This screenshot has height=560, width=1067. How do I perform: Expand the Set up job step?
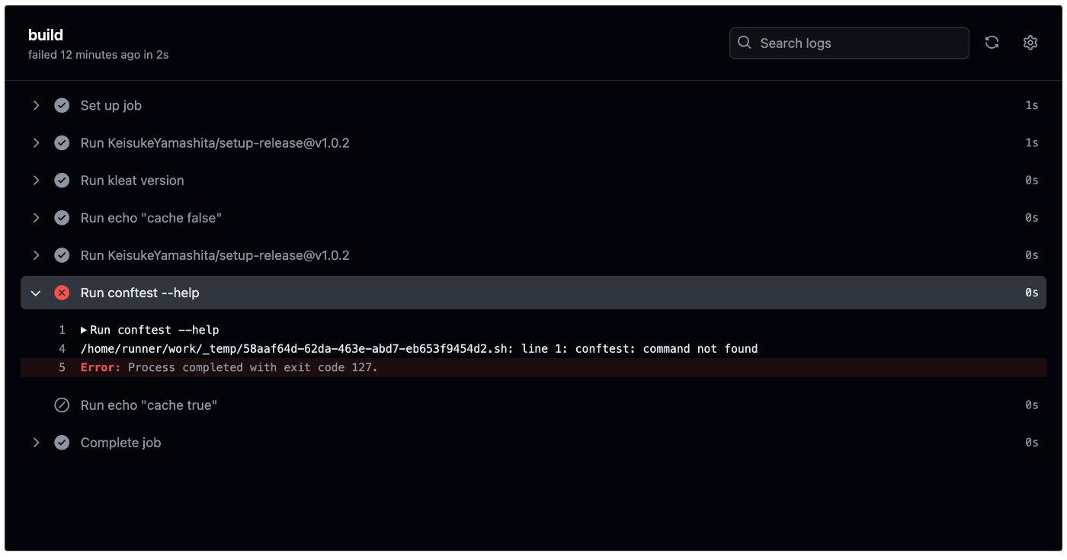pyautogui.click(x=36, y=105)
